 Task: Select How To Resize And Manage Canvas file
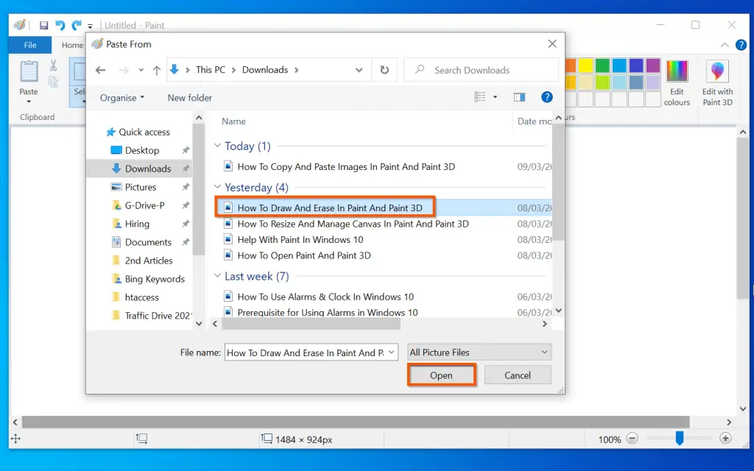[x=353, y=224]
